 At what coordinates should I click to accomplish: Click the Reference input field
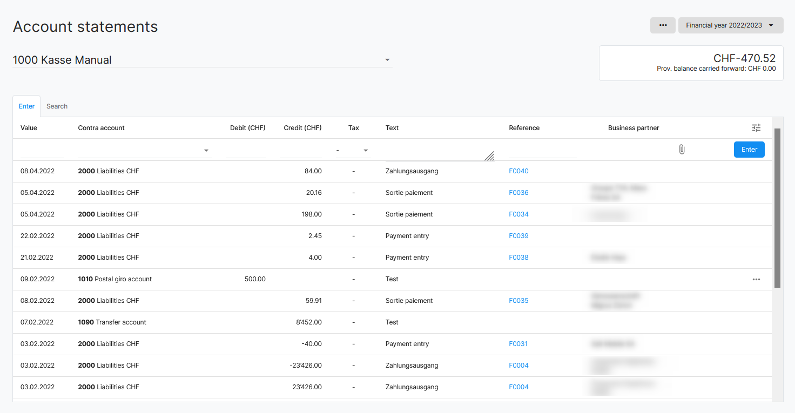[542, 151]
